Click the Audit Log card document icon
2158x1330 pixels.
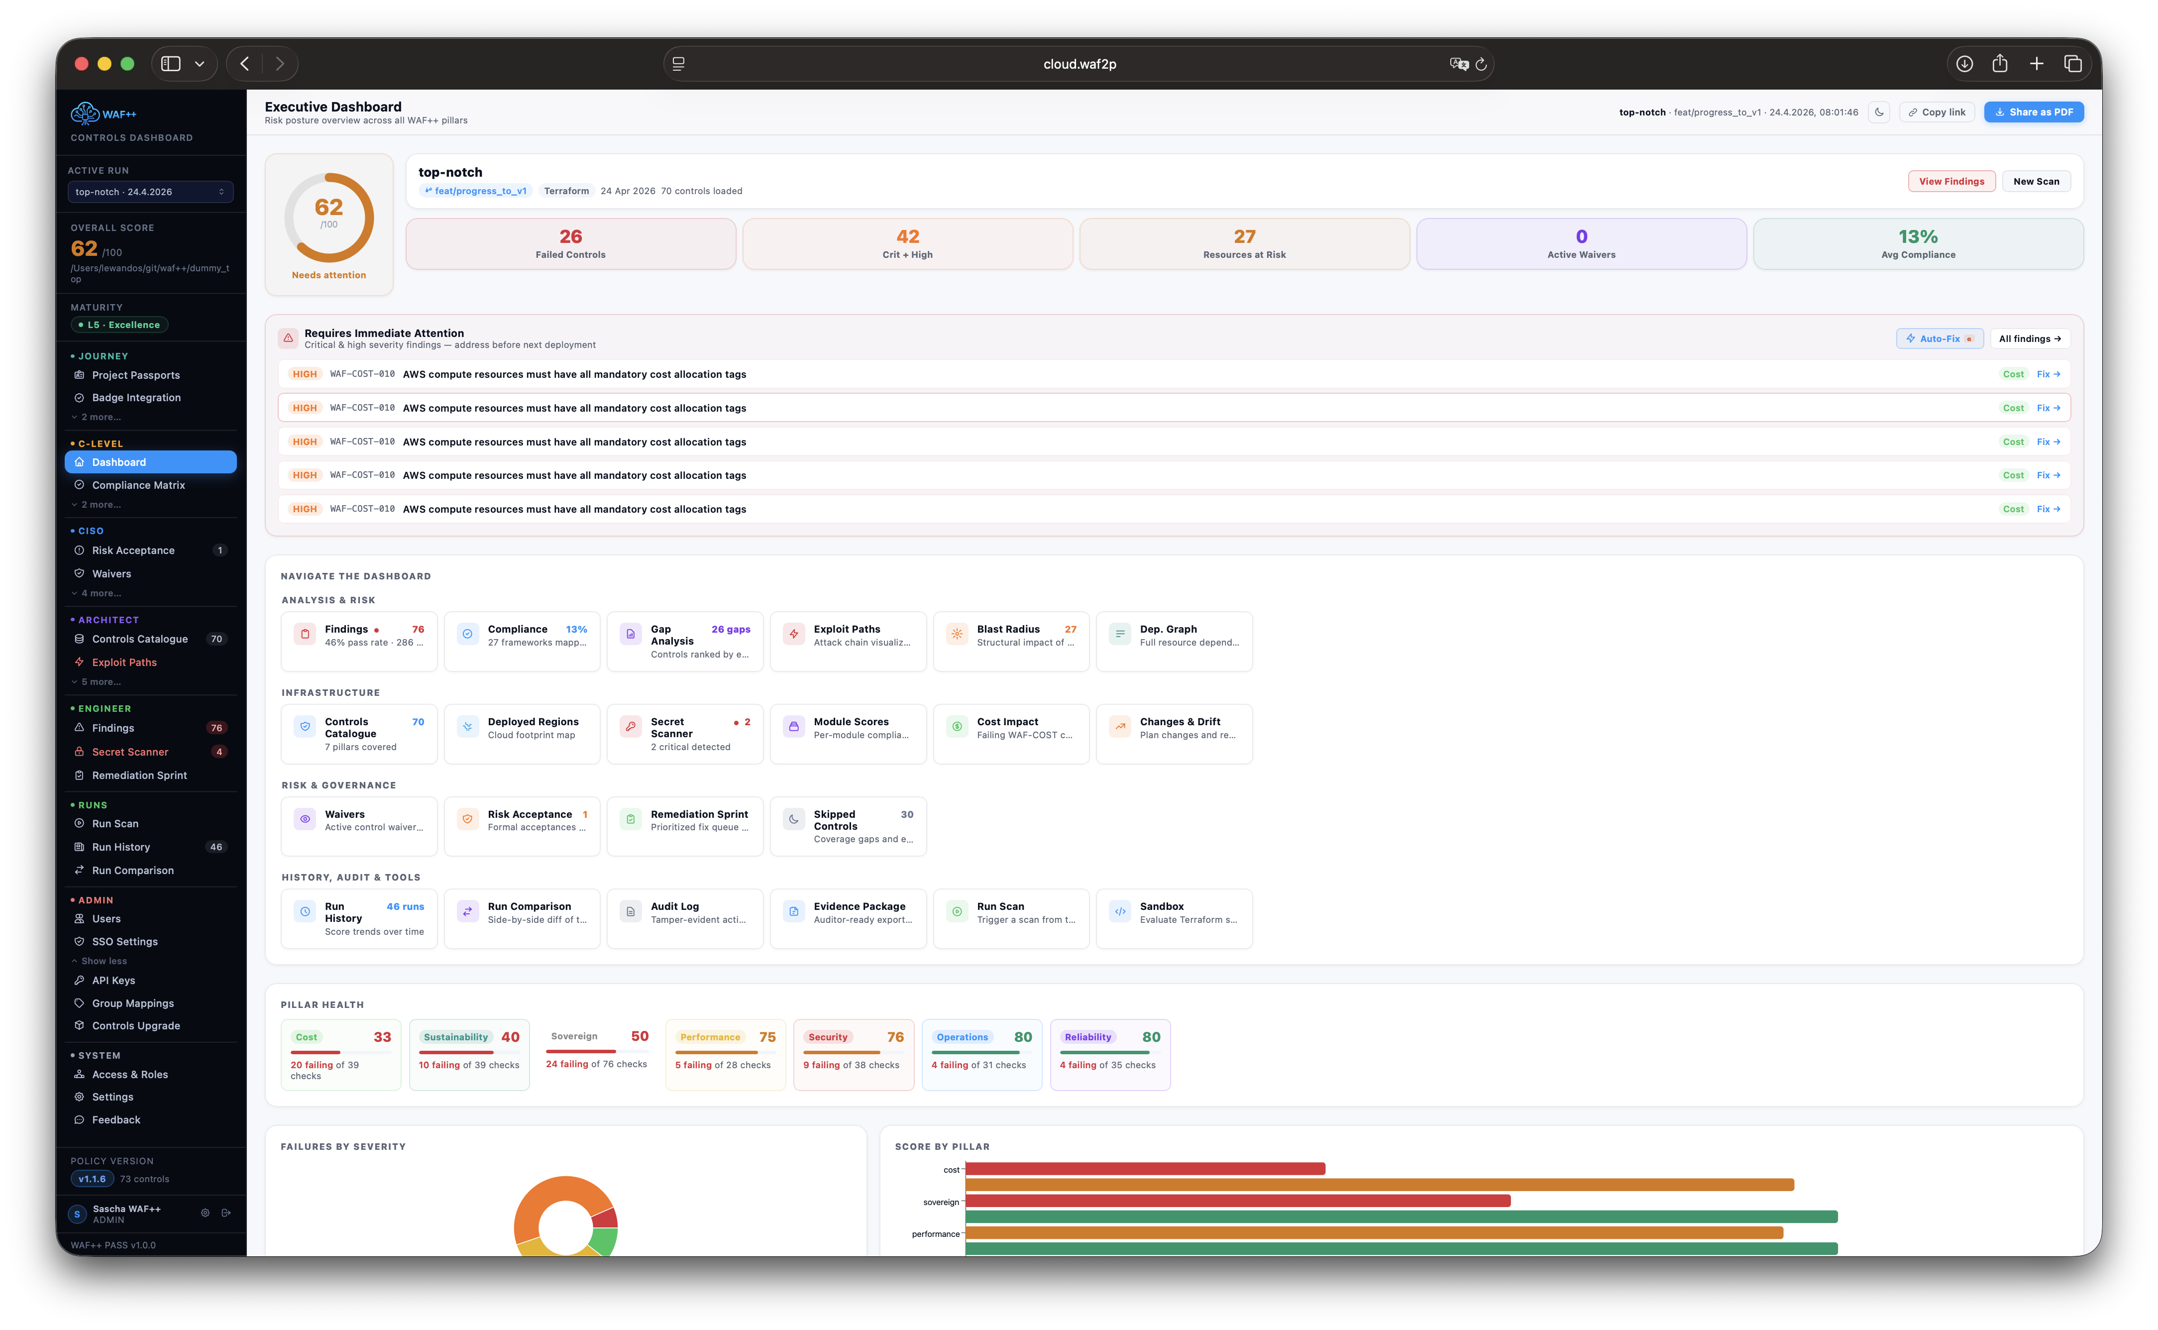point(631,911)
